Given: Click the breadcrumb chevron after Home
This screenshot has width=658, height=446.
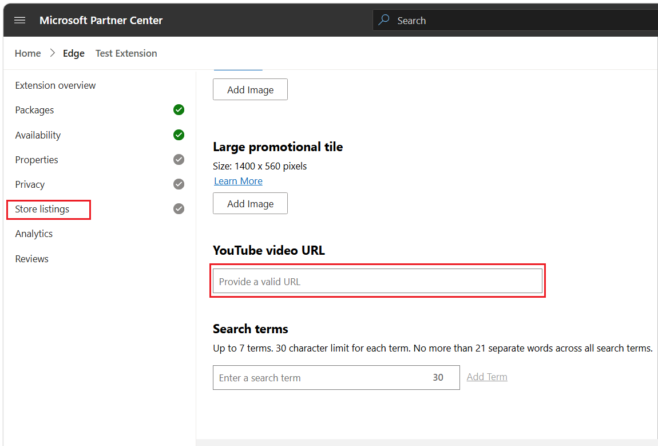Looking at the screenshot, I should (x=53, y=53).
